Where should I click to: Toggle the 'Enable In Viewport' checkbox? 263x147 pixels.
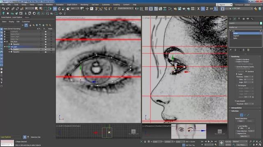pyautogui.click(x=235, y=62)
